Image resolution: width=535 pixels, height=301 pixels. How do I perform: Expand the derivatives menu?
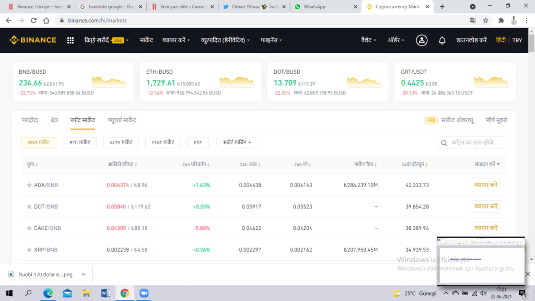pyautogui.click(x=225, y=40)
